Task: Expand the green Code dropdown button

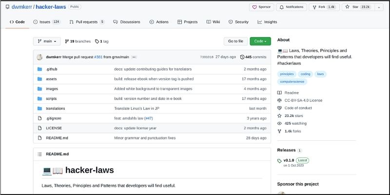Action: pos(260,41)
